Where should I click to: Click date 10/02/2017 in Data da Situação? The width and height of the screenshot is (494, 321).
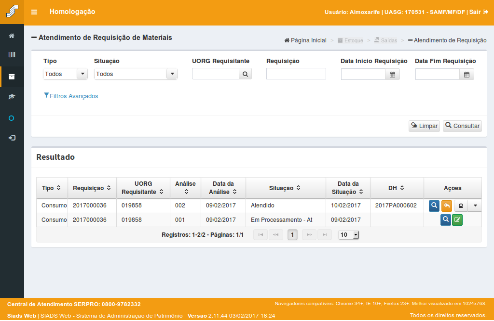point(345,205)
